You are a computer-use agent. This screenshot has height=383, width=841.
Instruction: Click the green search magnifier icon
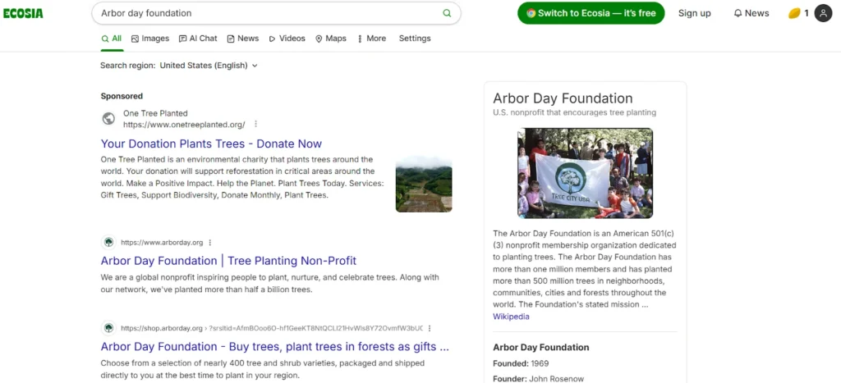pyautogui.click(x=447, y=13)
